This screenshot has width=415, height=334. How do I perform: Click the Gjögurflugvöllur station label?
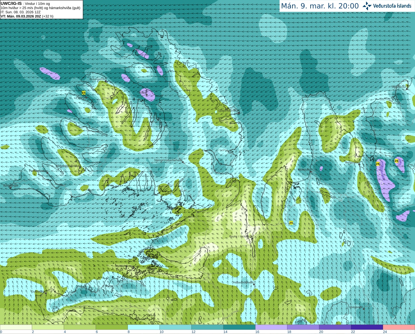(228, 111)
